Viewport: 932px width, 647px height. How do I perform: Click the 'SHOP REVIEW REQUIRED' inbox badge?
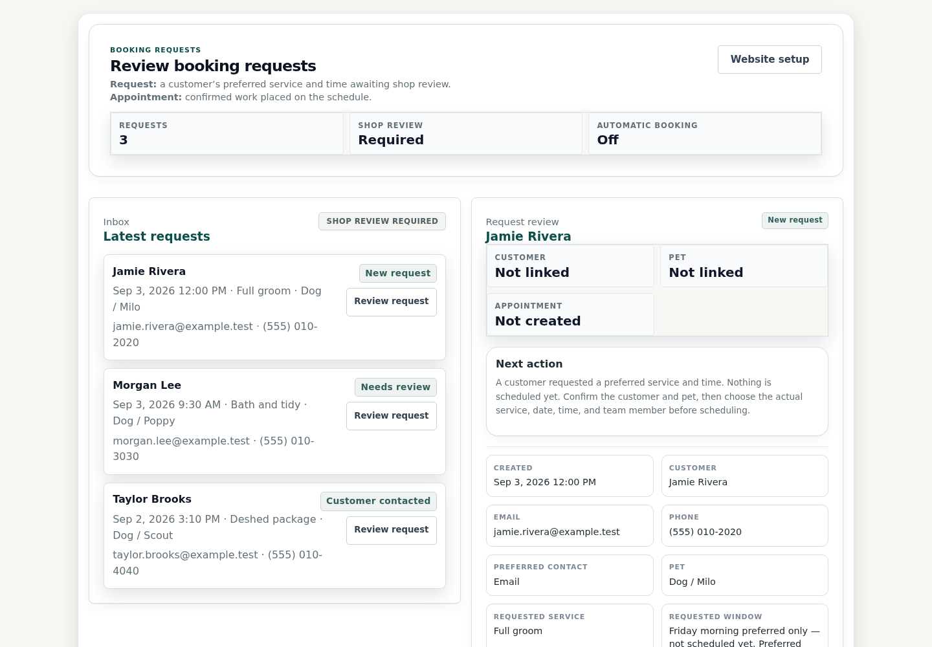click(x=382, y=221)
